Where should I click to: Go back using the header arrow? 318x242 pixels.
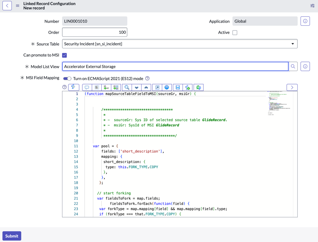7,6
